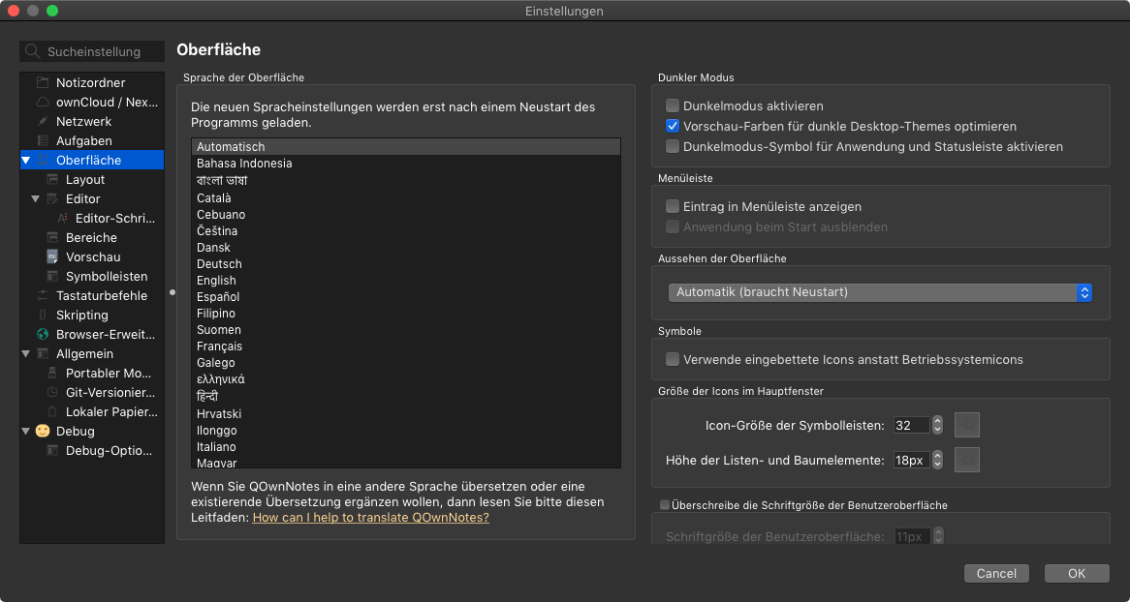Click the Allgemein window icon
Screen dimensions: 1130x602
pyautogui.click(x=43, y=353)
